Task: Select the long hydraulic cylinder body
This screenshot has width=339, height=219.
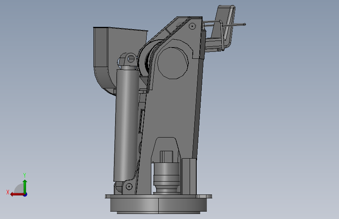Action: click(126, 125)
